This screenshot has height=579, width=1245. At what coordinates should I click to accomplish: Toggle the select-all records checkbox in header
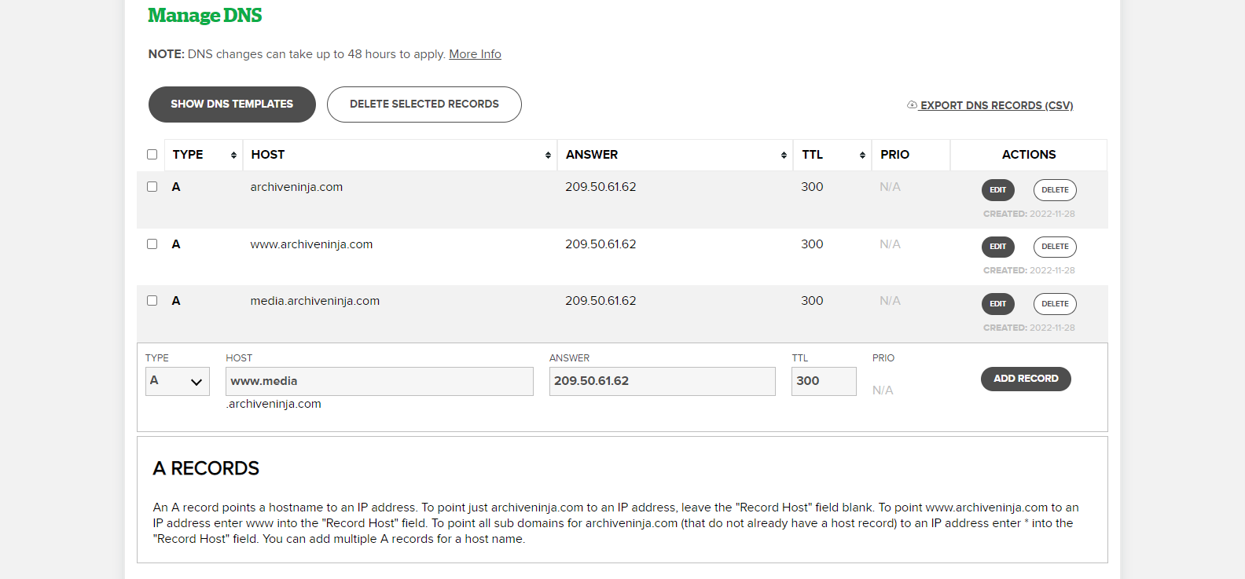(x=152, y=155)
